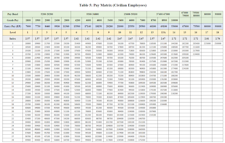Click the pay cell 117800
Image resolution: width=225 pixels, height=143 pixels.
click(109, 140)
